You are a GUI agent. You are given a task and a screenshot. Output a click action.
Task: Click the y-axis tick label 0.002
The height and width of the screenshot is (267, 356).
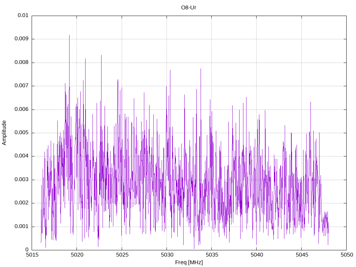(22, 203)
